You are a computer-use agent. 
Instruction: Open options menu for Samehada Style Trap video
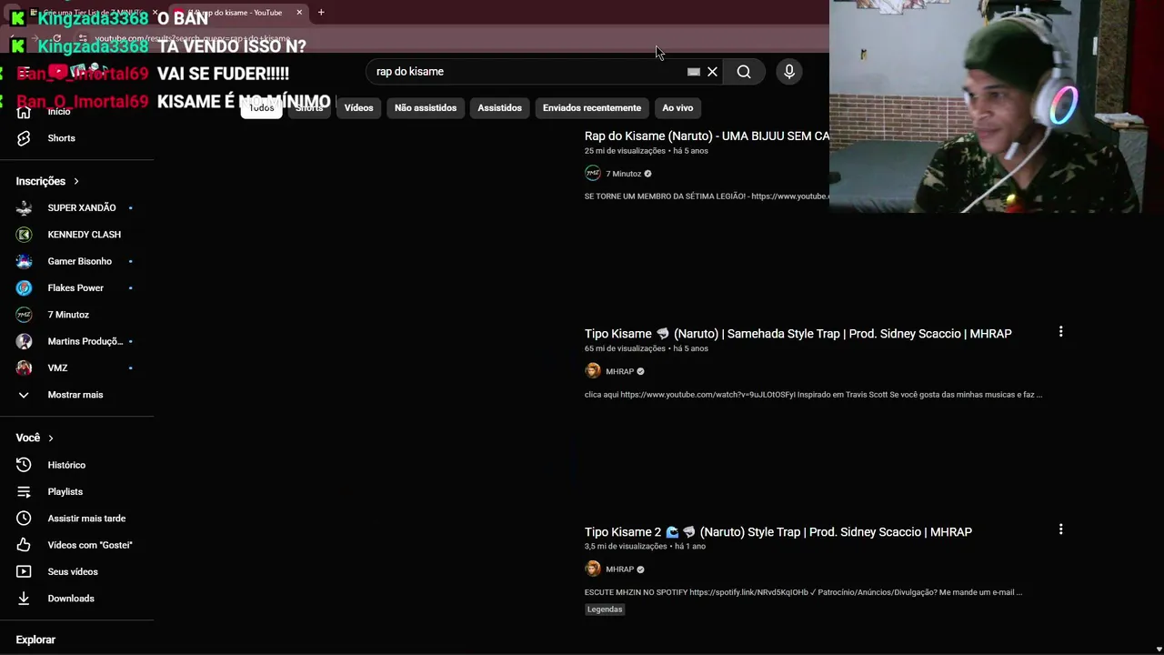[x=1060, y=332]
